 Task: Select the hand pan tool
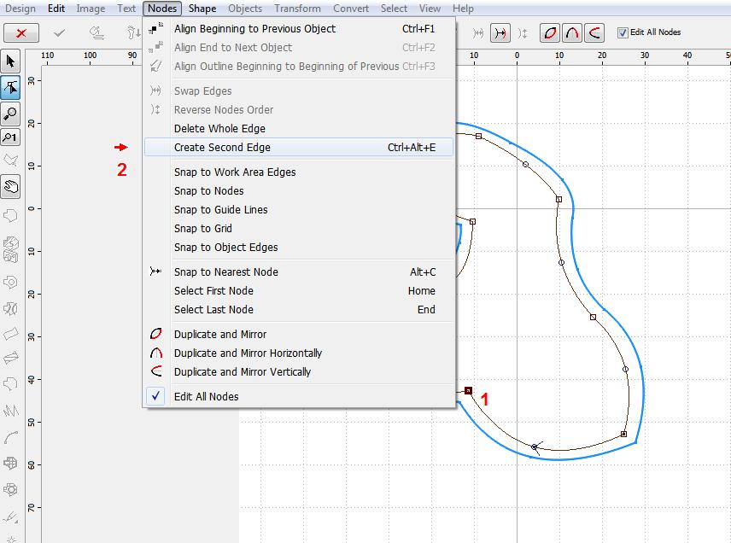[11, 185]
